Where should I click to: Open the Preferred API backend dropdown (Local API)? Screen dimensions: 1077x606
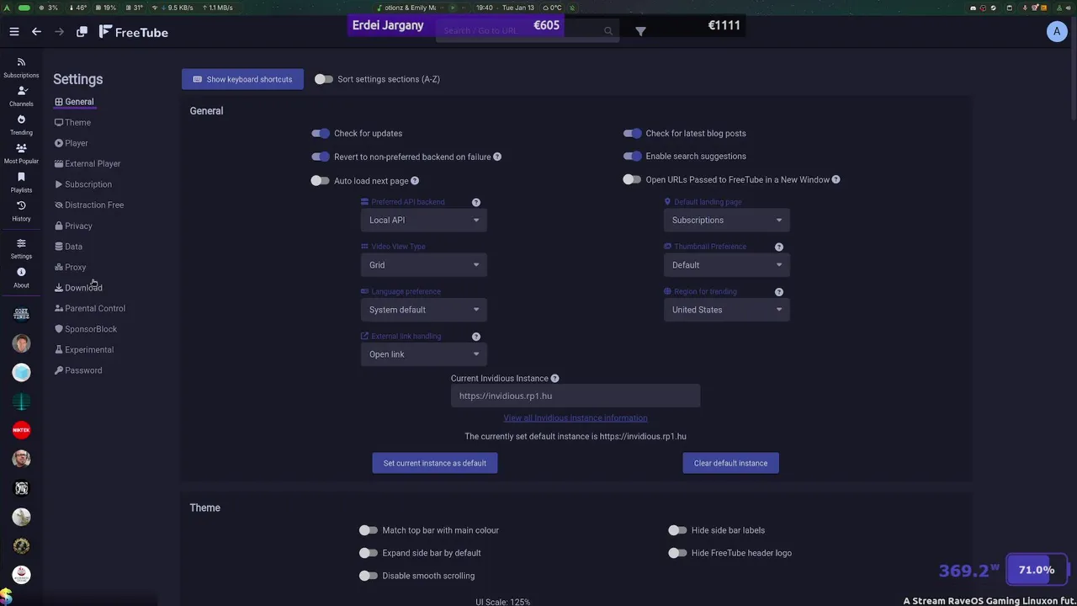(424, 221)
